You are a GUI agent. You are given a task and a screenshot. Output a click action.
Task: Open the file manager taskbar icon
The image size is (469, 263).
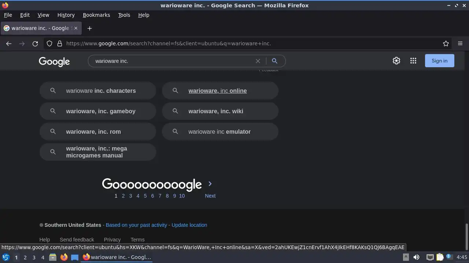click(x=53, y=257)
